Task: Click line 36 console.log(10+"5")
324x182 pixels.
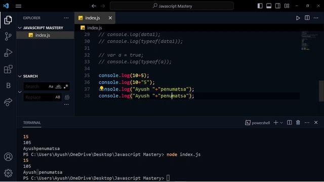Action: tap(127, 82)
